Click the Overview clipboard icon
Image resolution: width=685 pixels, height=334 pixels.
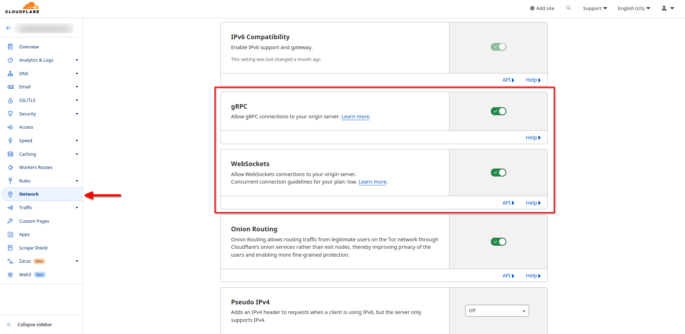tap(10, 47)
